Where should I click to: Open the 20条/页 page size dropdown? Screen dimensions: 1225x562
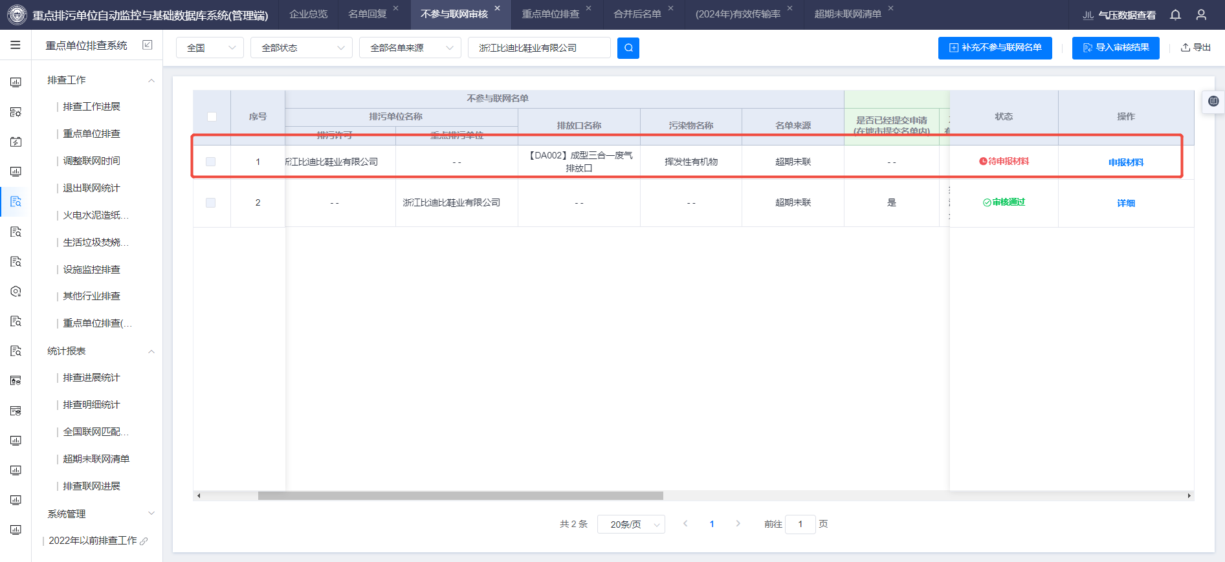631,524
